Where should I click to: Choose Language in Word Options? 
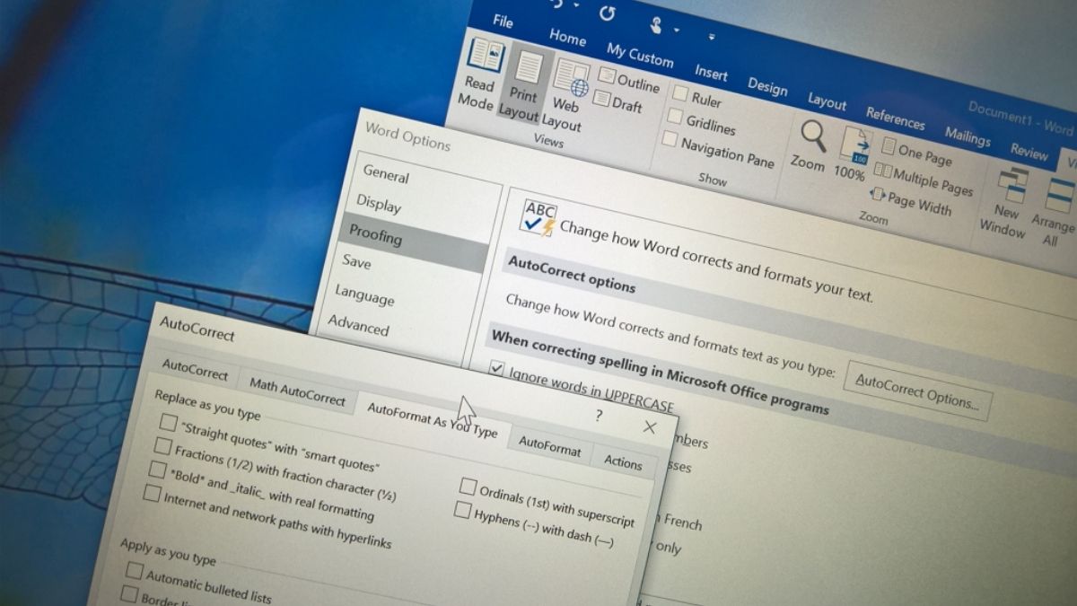(364, 294)
